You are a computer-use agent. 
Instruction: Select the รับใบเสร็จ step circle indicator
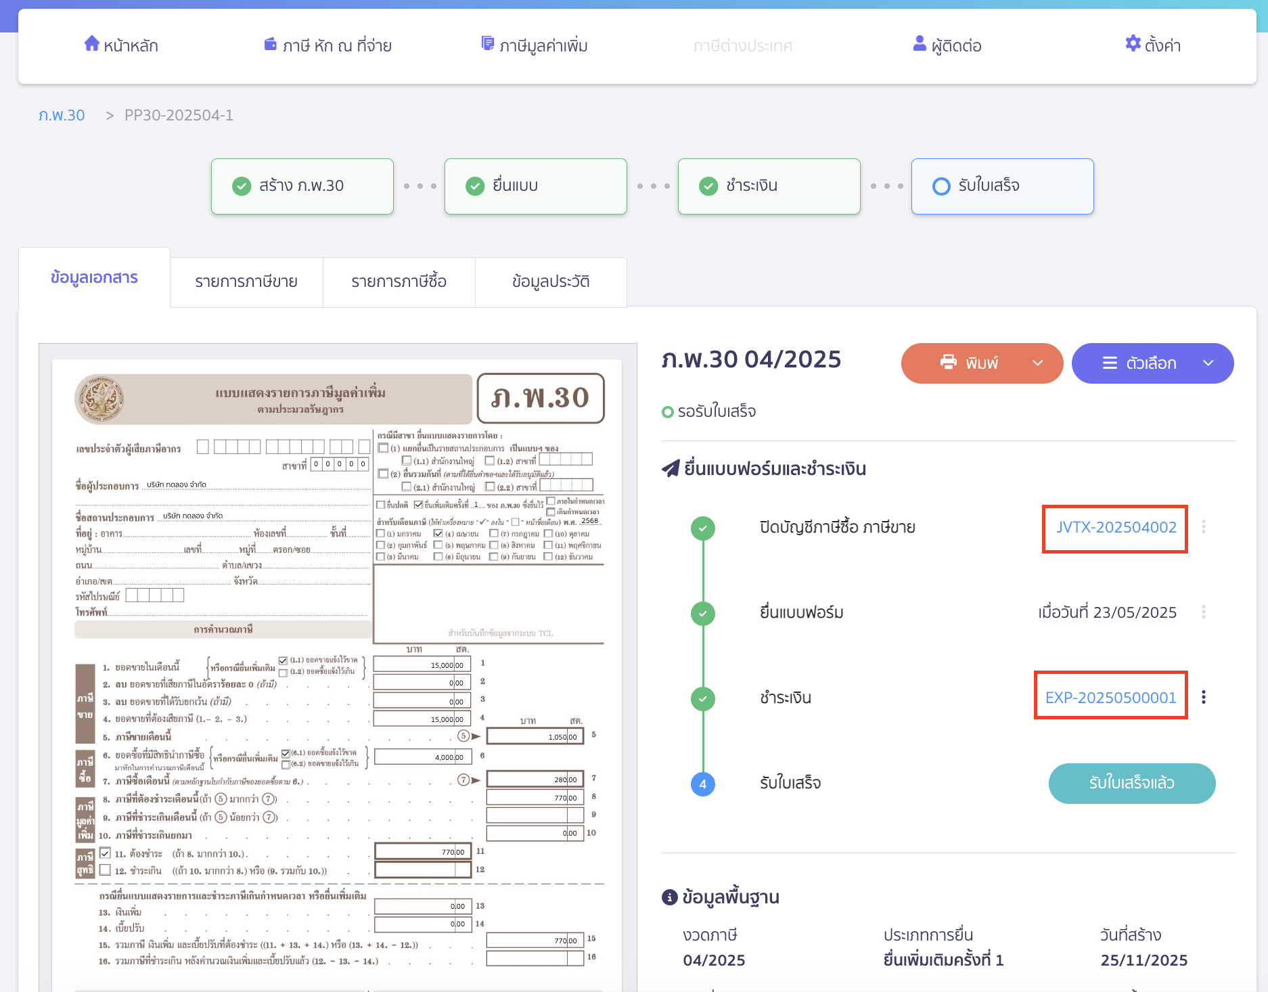click(941, 186)
